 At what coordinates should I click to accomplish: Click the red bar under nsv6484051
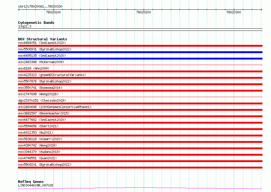click(x=140, y=46)
